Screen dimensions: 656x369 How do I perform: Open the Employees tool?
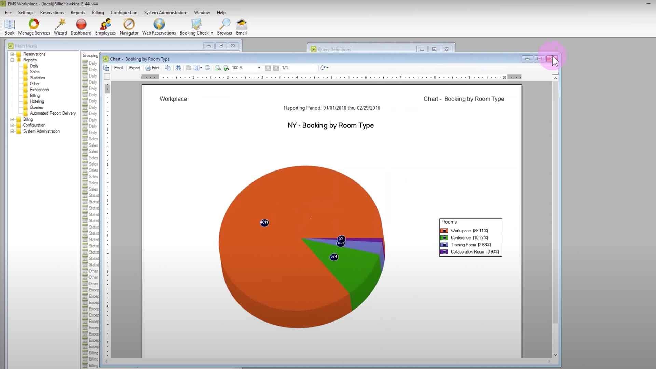pos(105,27)
